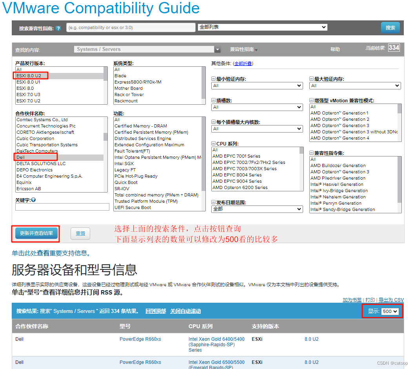Viewport: 414px width, 369px height.
Task: Select Cubic Corporation partner
Action: (x=60, y=139)
